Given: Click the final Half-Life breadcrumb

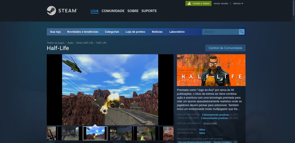Looking at the screenshot, I should [x=101, y=43].
